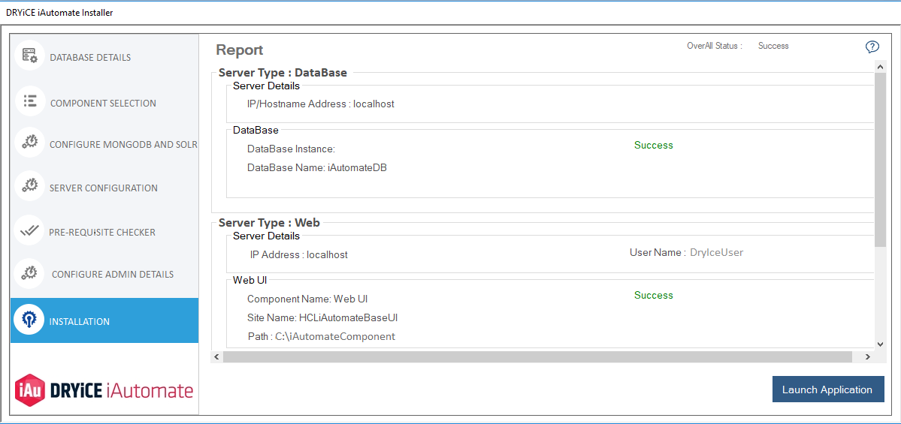Click the Server Configuration gear icon

(30, 187)
